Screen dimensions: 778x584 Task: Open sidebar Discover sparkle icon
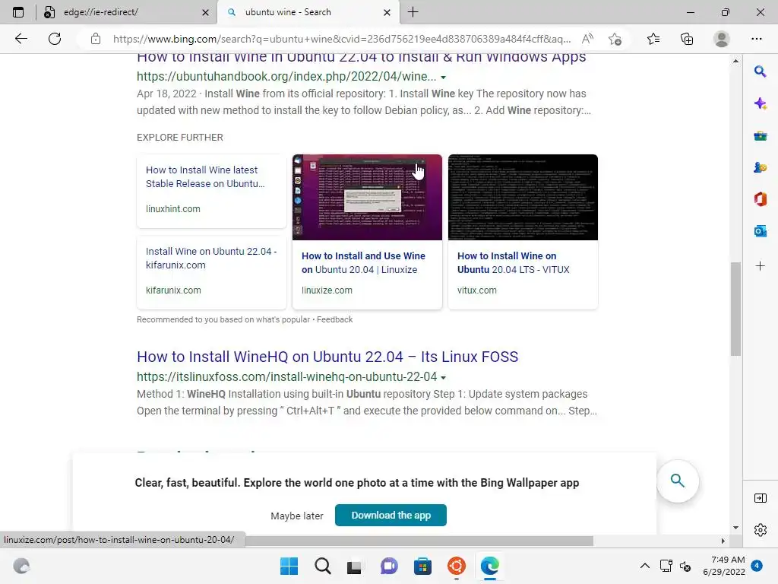[x=760, y=103]
